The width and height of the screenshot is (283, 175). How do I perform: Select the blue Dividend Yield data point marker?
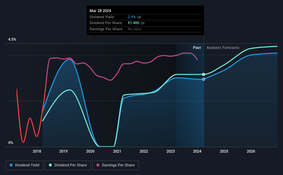pos(204,79)
